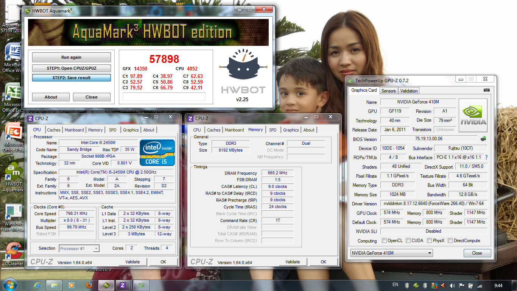Open About tab in CPU-Z Processor window
This screenshot has width=517, height=291.
(x=149, y=130)
